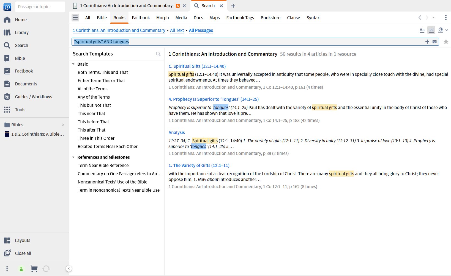Click the Logos app logo icon
Viewport: 451px width, 276px height.
7,7
